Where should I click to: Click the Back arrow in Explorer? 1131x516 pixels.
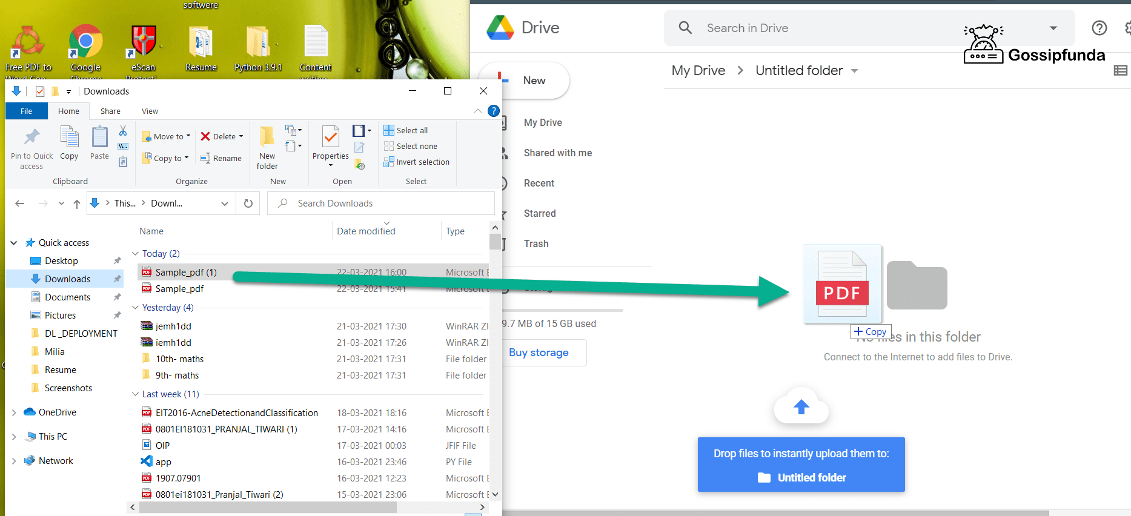tap(20, 203)
